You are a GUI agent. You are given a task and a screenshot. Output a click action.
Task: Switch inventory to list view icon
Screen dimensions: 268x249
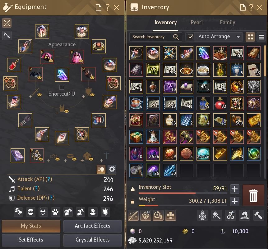(x=261, y=37)
